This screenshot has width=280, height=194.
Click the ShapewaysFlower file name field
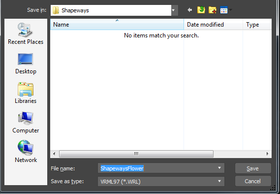pos(161,168)
